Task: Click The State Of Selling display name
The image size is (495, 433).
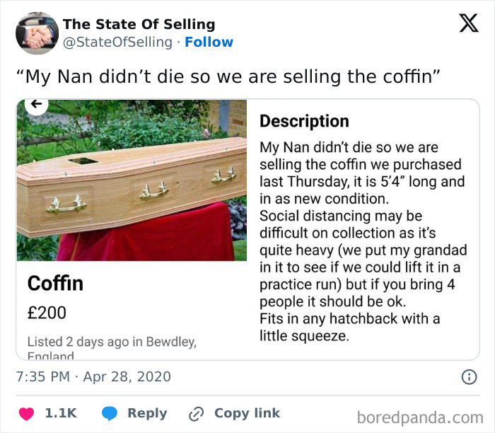Action: [x=139, y=25]
